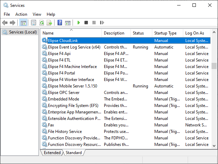Hit the Restart Service toolbar icon
This screenshot has height=164, width=218.
click(x=102, y=23)
